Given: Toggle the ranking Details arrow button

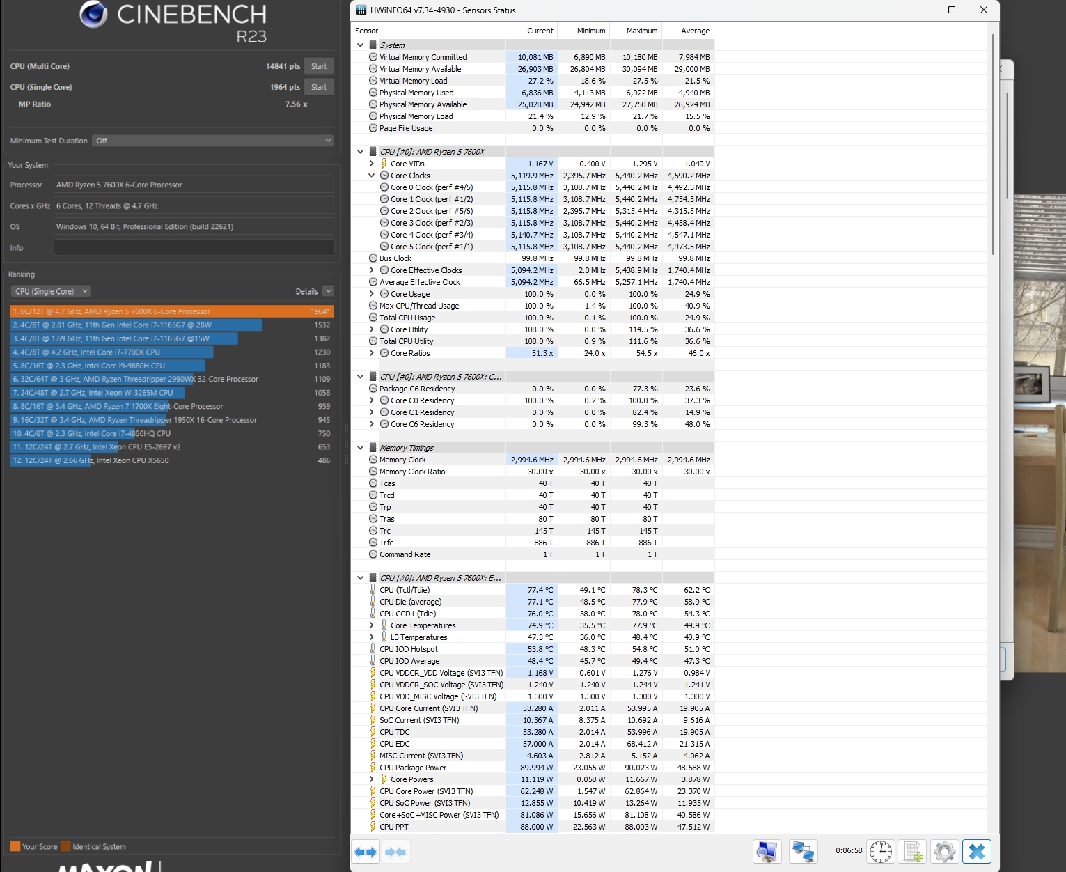Looking at the screenshot, I should point(329,291).
